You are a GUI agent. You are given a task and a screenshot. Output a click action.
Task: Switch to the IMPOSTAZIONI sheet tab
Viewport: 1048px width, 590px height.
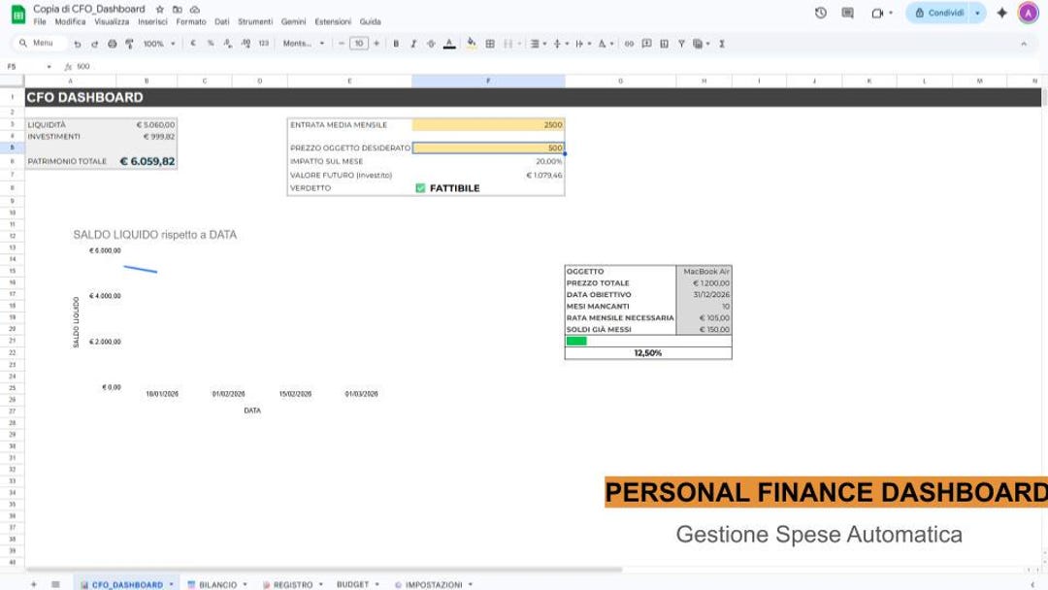(434, 584)
